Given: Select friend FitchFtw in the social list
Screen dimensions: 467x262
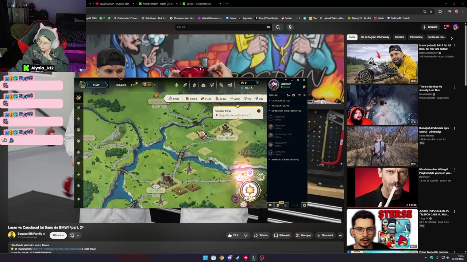Looking at the screenshot, I should pos(287,118).
